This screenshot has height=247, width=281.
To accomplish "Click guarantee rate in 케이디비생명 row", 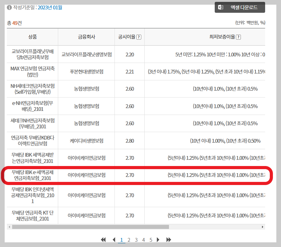I will pyautogui.click(x=225, y=141).
